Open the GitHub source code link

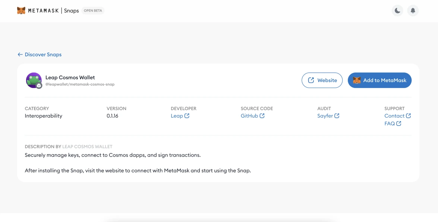click(252, 116)
